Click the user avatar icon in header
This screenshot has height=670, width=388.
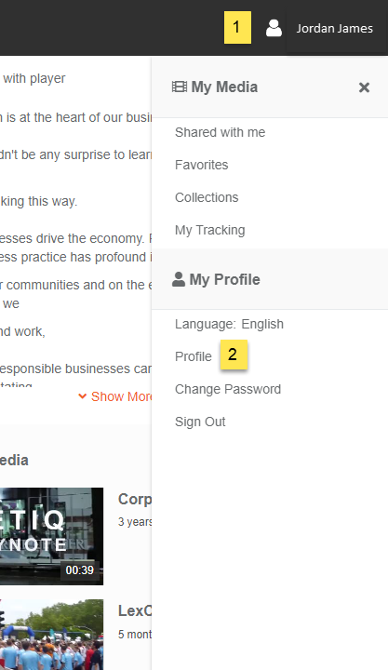[x=274, y=28]
